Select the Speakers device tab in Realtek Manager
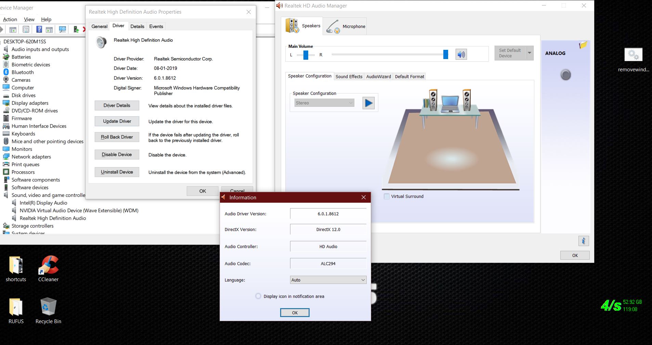Viewport: 652px width, 345px height. point(302,26)
